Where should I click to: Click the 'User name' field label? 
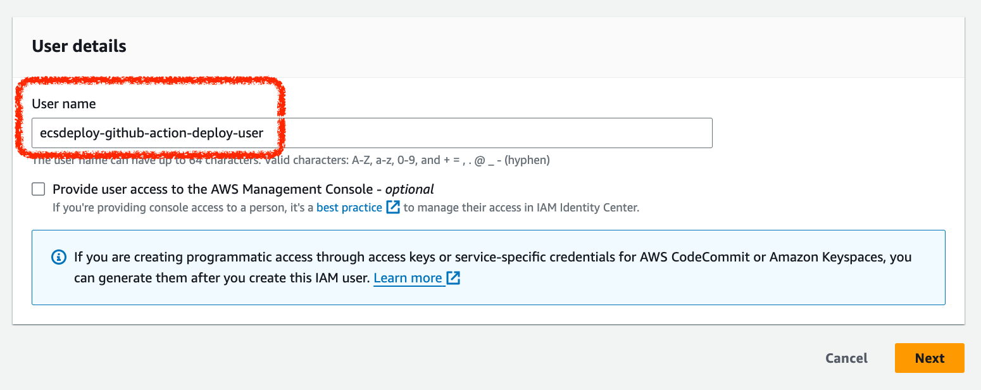(64, 104)
